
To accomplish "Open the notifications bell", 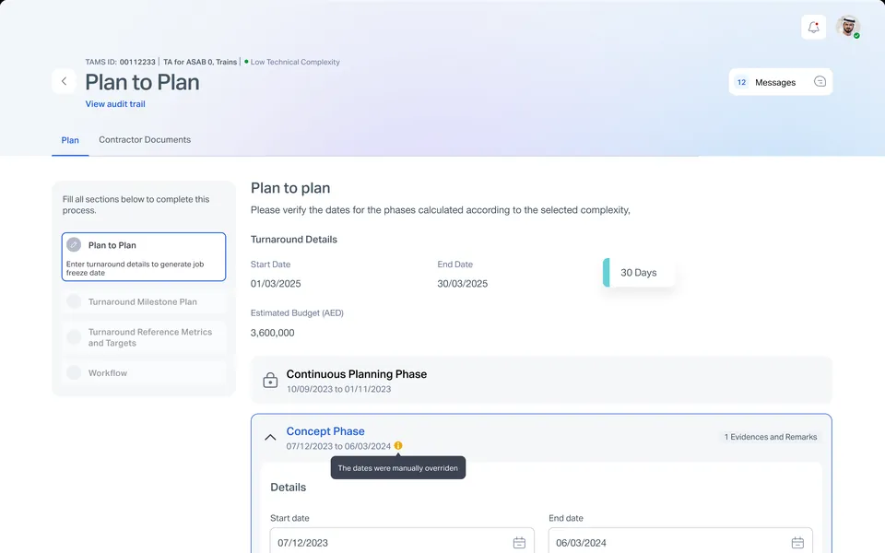I will coord(813,27).
